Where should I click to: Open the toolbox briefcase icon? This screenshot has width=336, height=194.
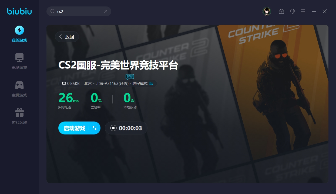281,11
